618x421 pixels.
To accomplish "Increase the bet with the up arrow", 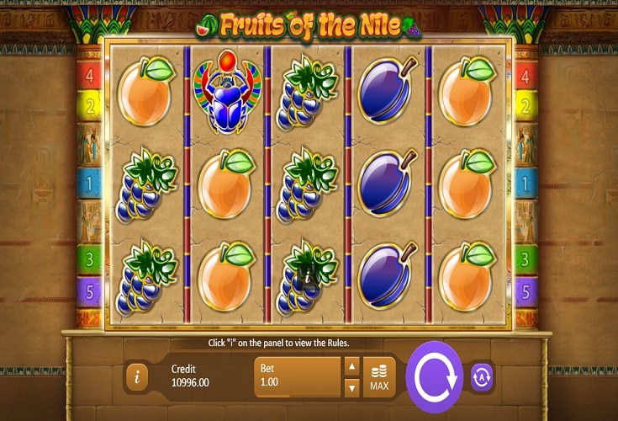I will [x=351, y=366].
